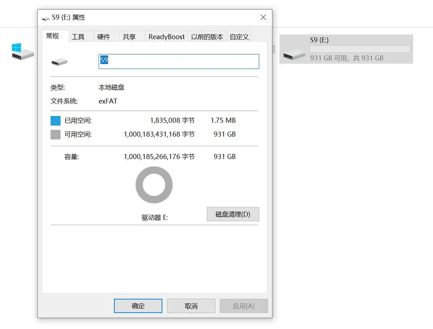Click the 磁盘清理(D) button
The height and width of the screenshot is (329, 433).
pyautogui.click(x=233, y=214)
